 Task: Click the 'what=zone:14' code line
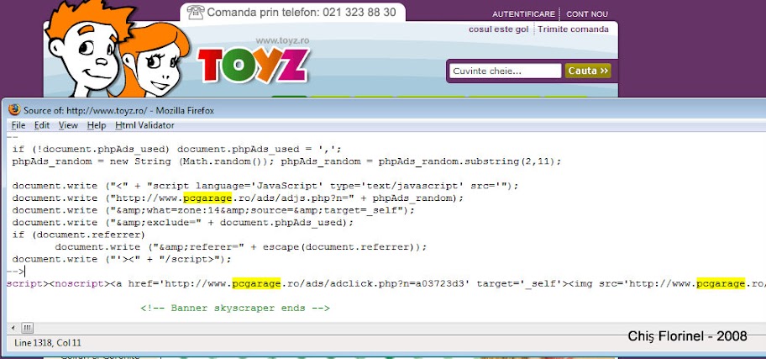pyautogui.click(x=213, y=210)
